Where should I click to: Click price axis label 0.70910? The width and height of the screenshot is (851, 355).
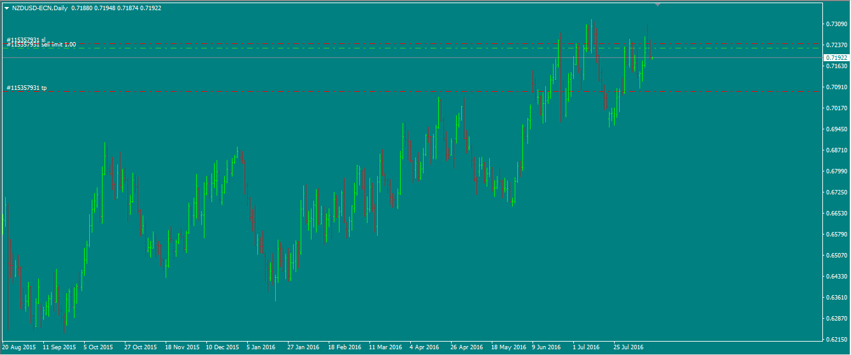tap(836, 87)
